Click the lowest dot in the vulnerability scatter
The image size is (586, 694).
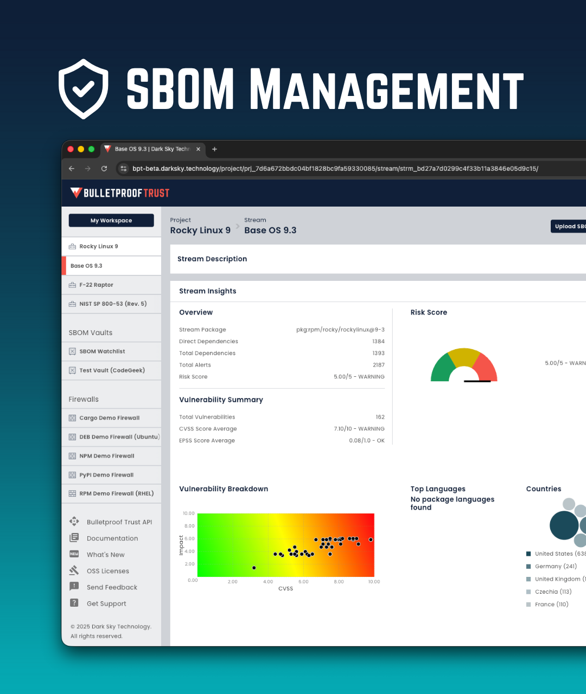[x=254, y=568]
